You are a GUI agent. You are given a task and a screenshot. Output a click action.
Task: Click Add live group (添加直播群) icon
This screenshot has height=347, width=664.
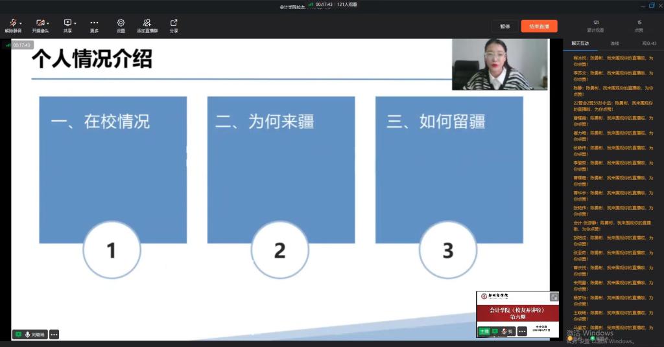coord(147,23)
